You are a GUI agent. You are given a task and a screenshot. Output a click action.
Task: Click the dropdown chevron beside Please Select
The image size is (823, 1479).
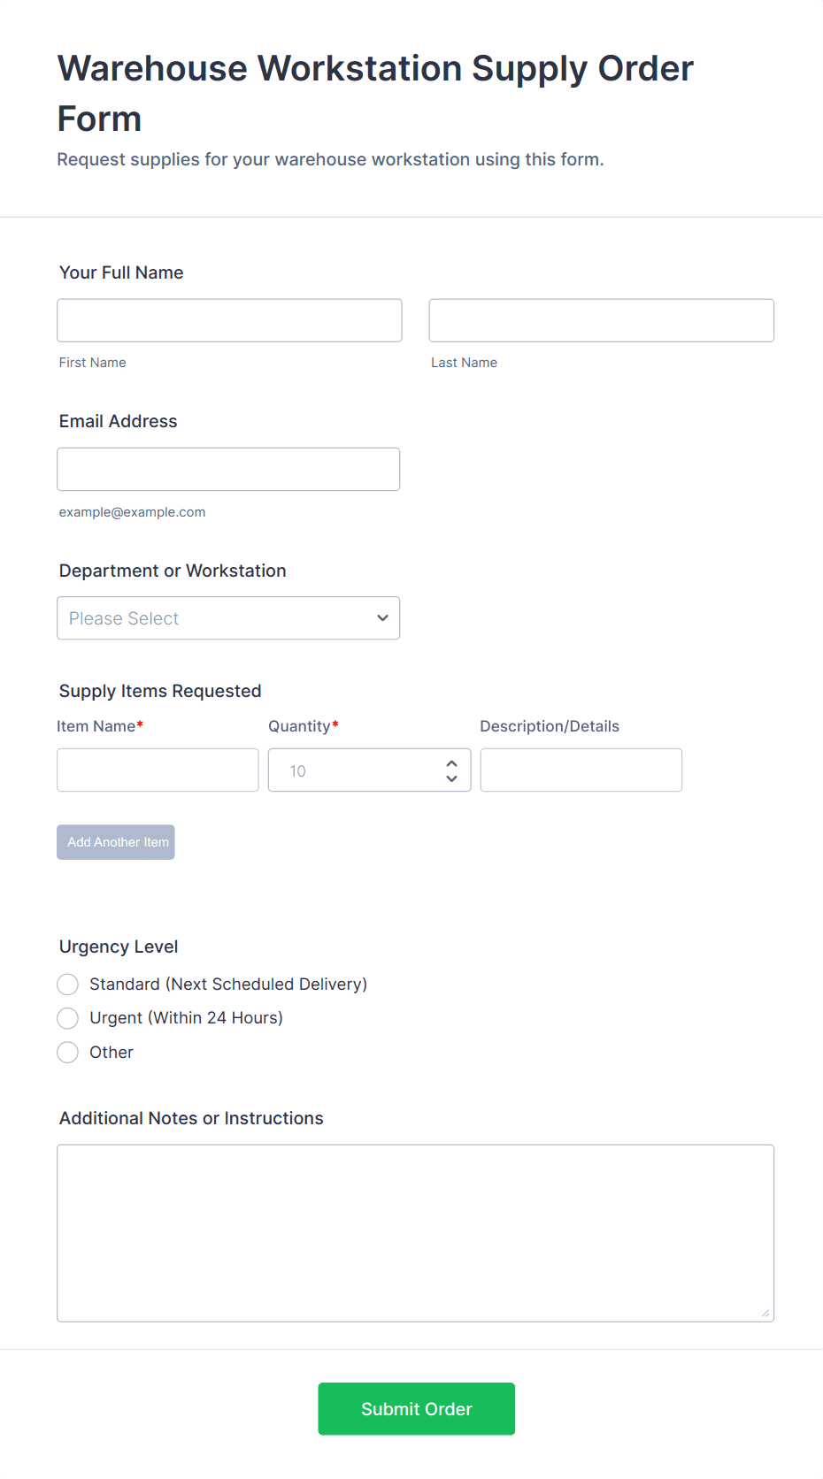382,618
